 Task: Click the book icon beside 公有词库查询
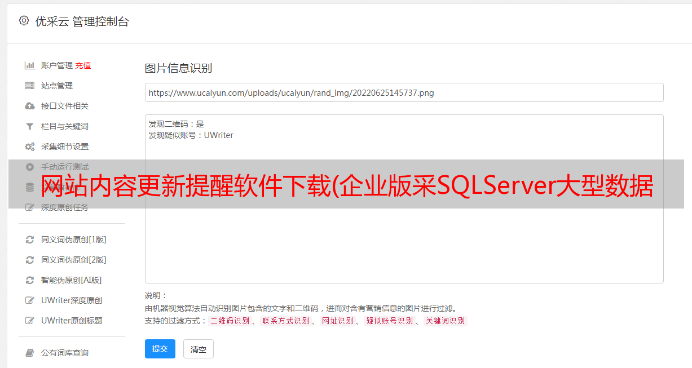[x=30, y=353]
